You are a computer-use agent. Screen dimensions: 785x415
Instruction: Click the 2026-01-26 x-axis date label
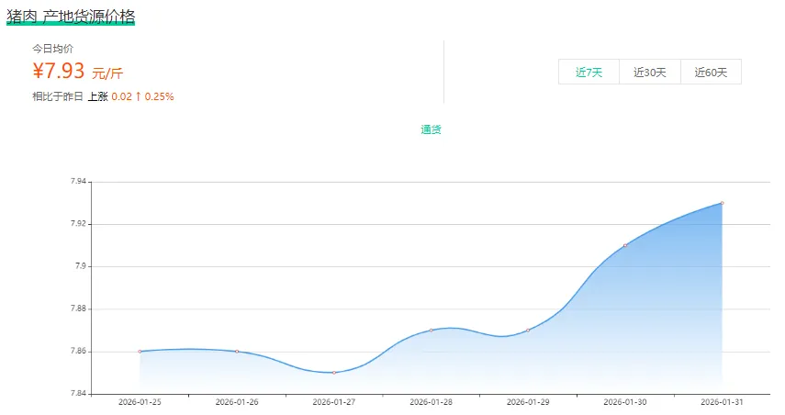237,402
